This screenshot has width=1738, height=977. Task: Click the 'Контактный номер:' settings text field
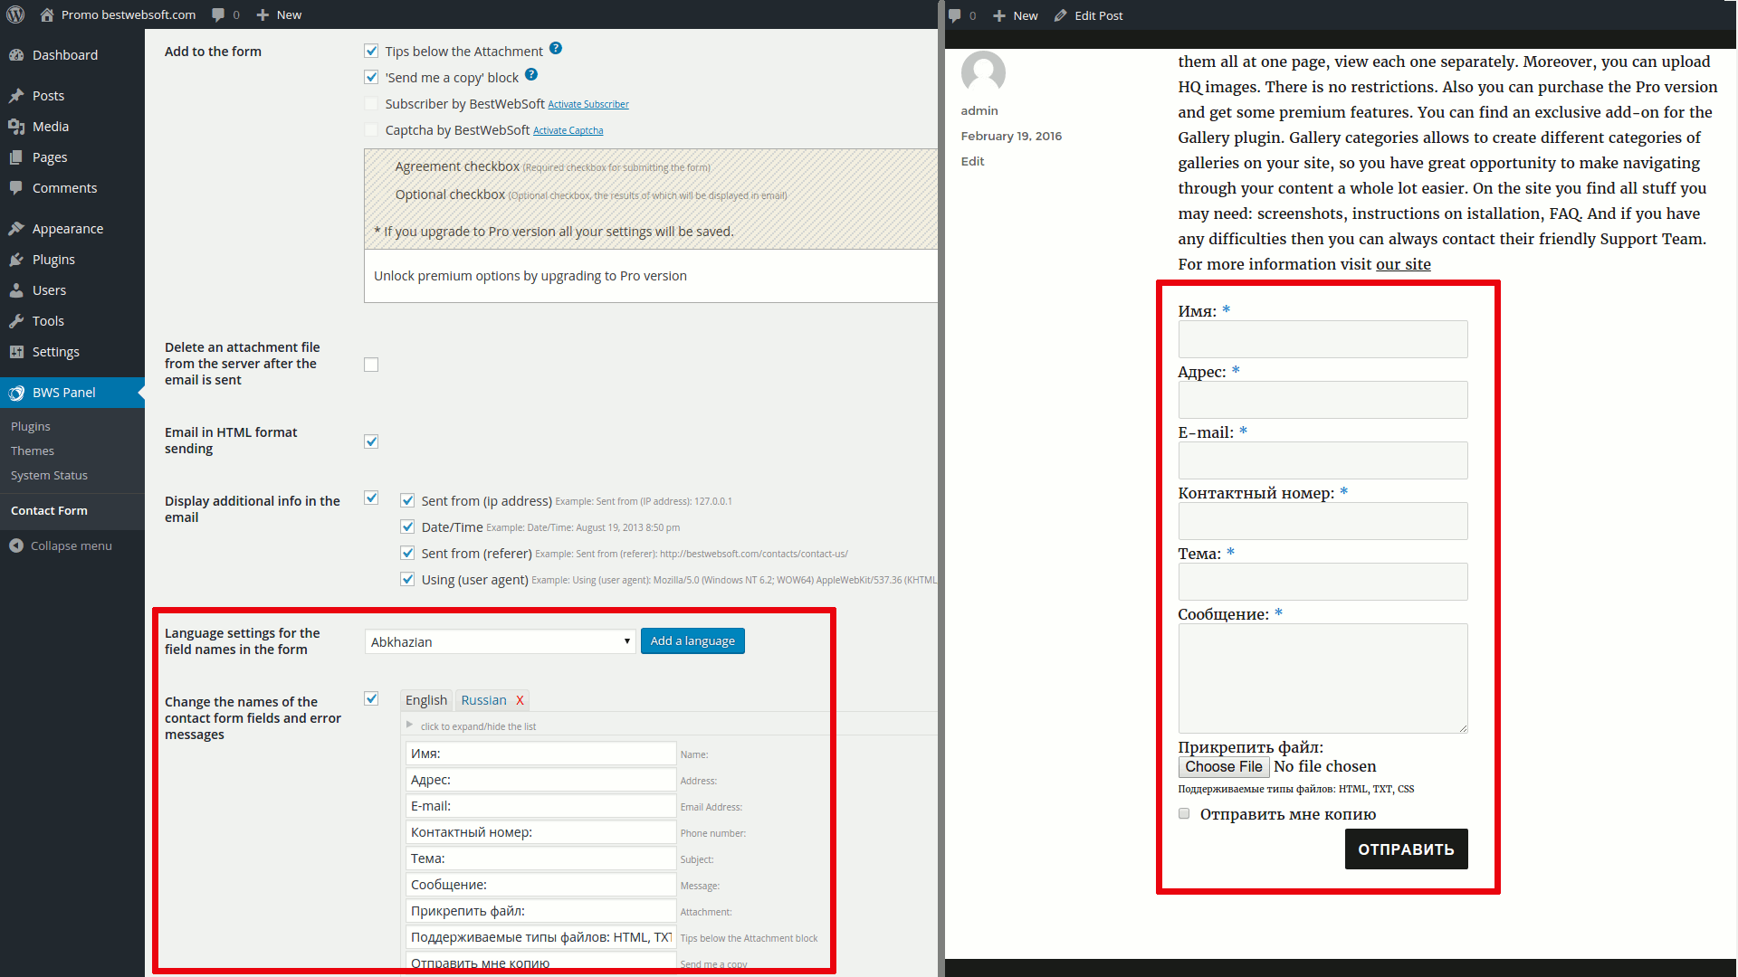click(x=540, y=832)
